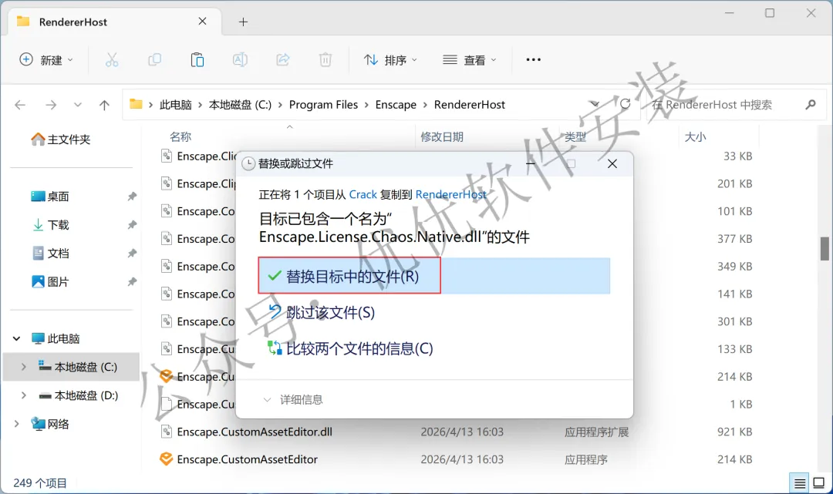The height and width of the screenshot is (494, 833).
Task: Click RendererHost breadcrumb segment
Action: click(470, 105)
